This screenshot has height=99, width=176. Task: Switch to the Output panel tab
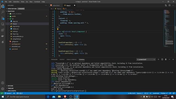pyautogui.click(x=62, y=59)
